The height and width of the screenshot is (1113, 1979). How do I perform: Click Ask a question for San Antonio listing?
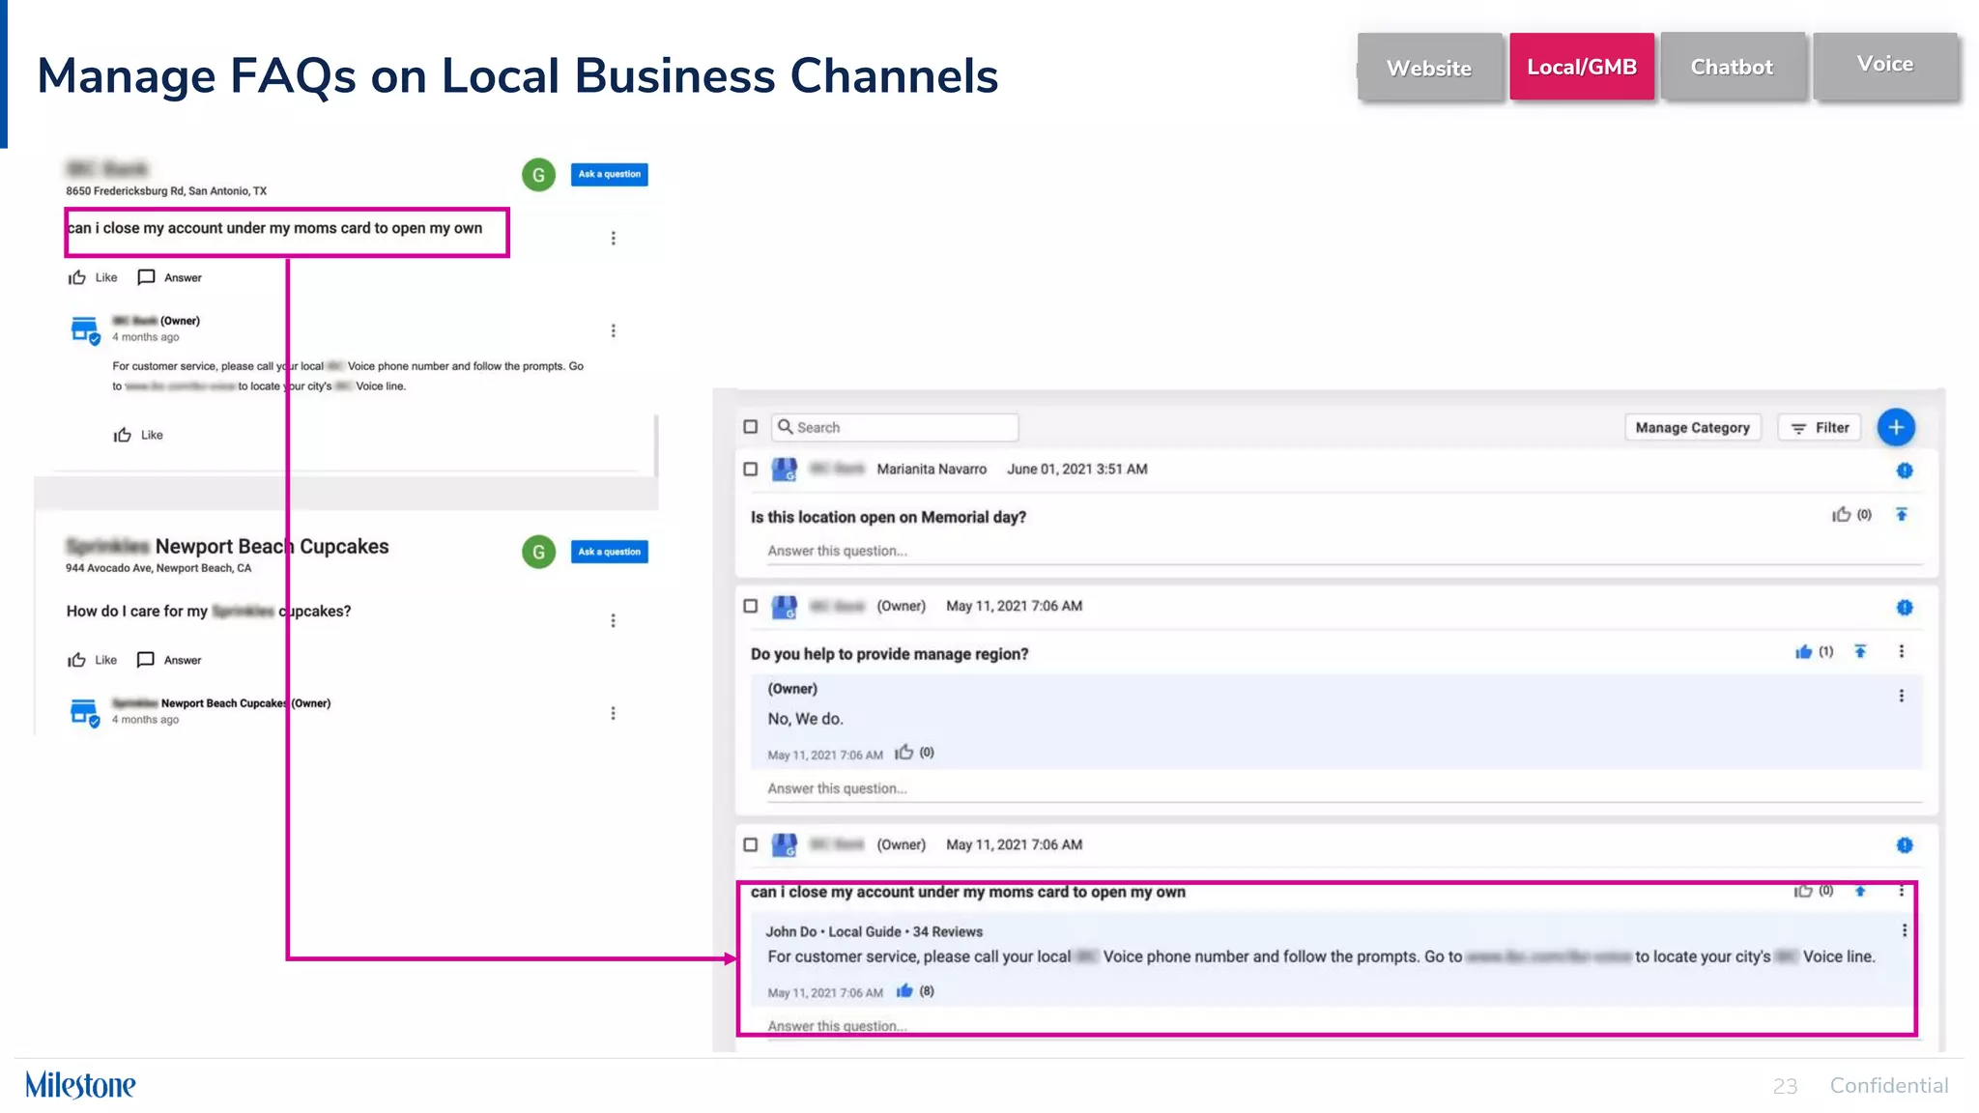click(609, 174)
